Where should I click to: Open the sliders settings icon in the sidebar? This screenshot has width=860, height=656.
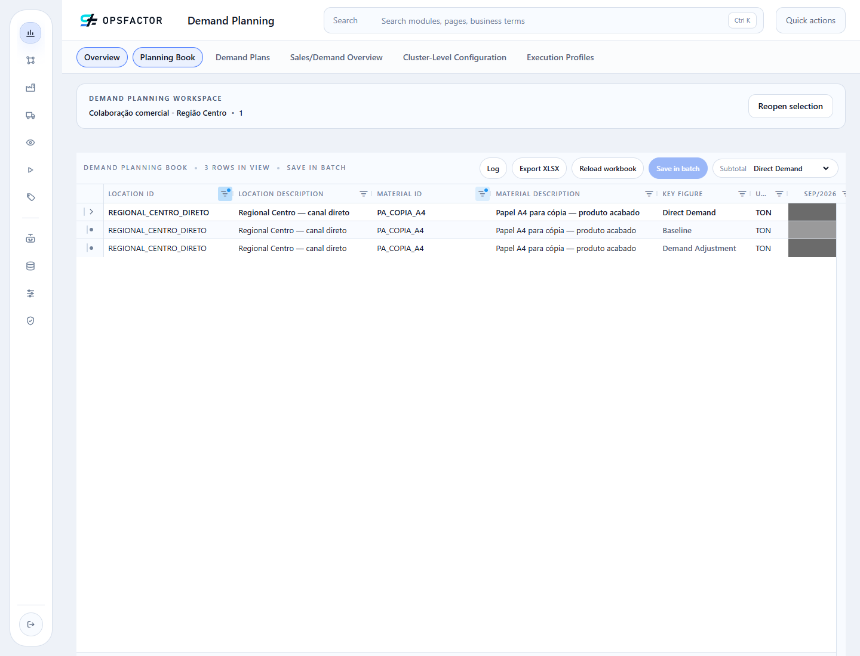coord(30,293)
